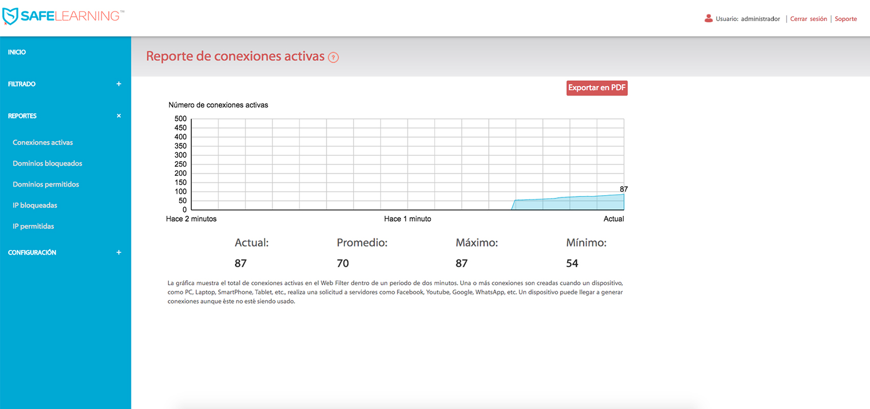Screen dimensions: 870x409
Task: Select IP permitidas in sidebar
Action: click(33, 226)
